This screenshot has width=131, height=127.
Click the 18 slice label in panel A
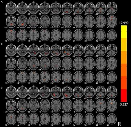[28, 41]
